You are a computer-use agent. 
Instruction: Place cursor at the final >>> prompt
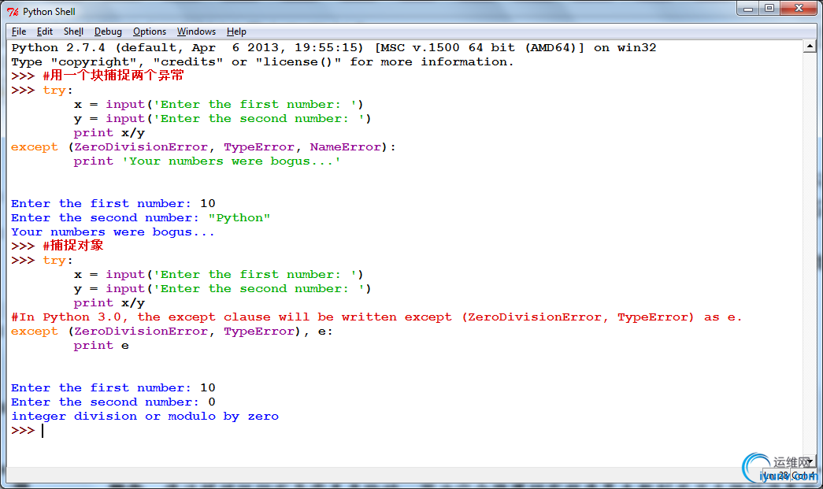43,431
